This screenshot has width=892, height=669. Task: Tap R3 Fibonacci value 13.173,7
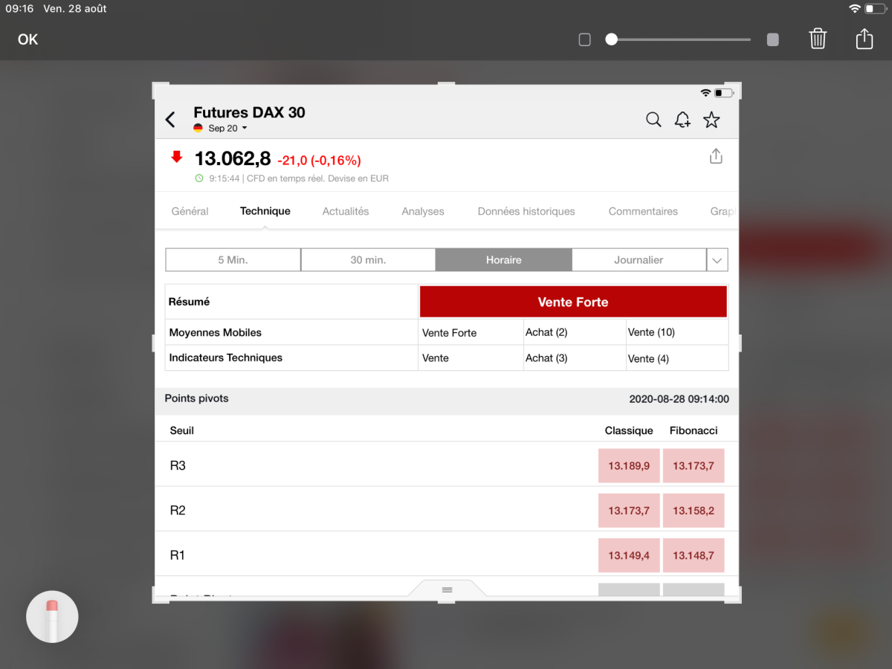click(694, 466)
